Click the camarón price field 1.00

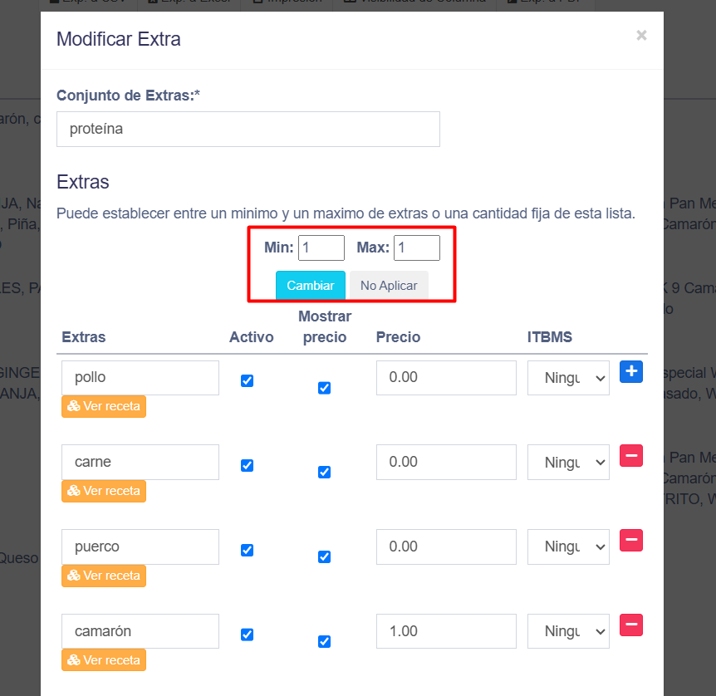coord(446,631)
